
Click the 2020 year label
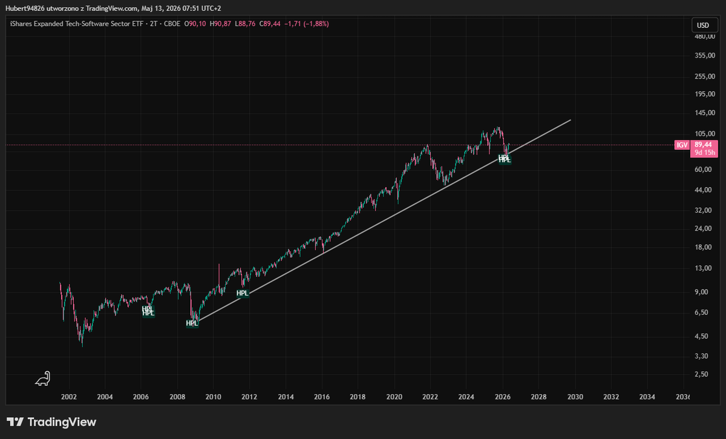(394, 397)
